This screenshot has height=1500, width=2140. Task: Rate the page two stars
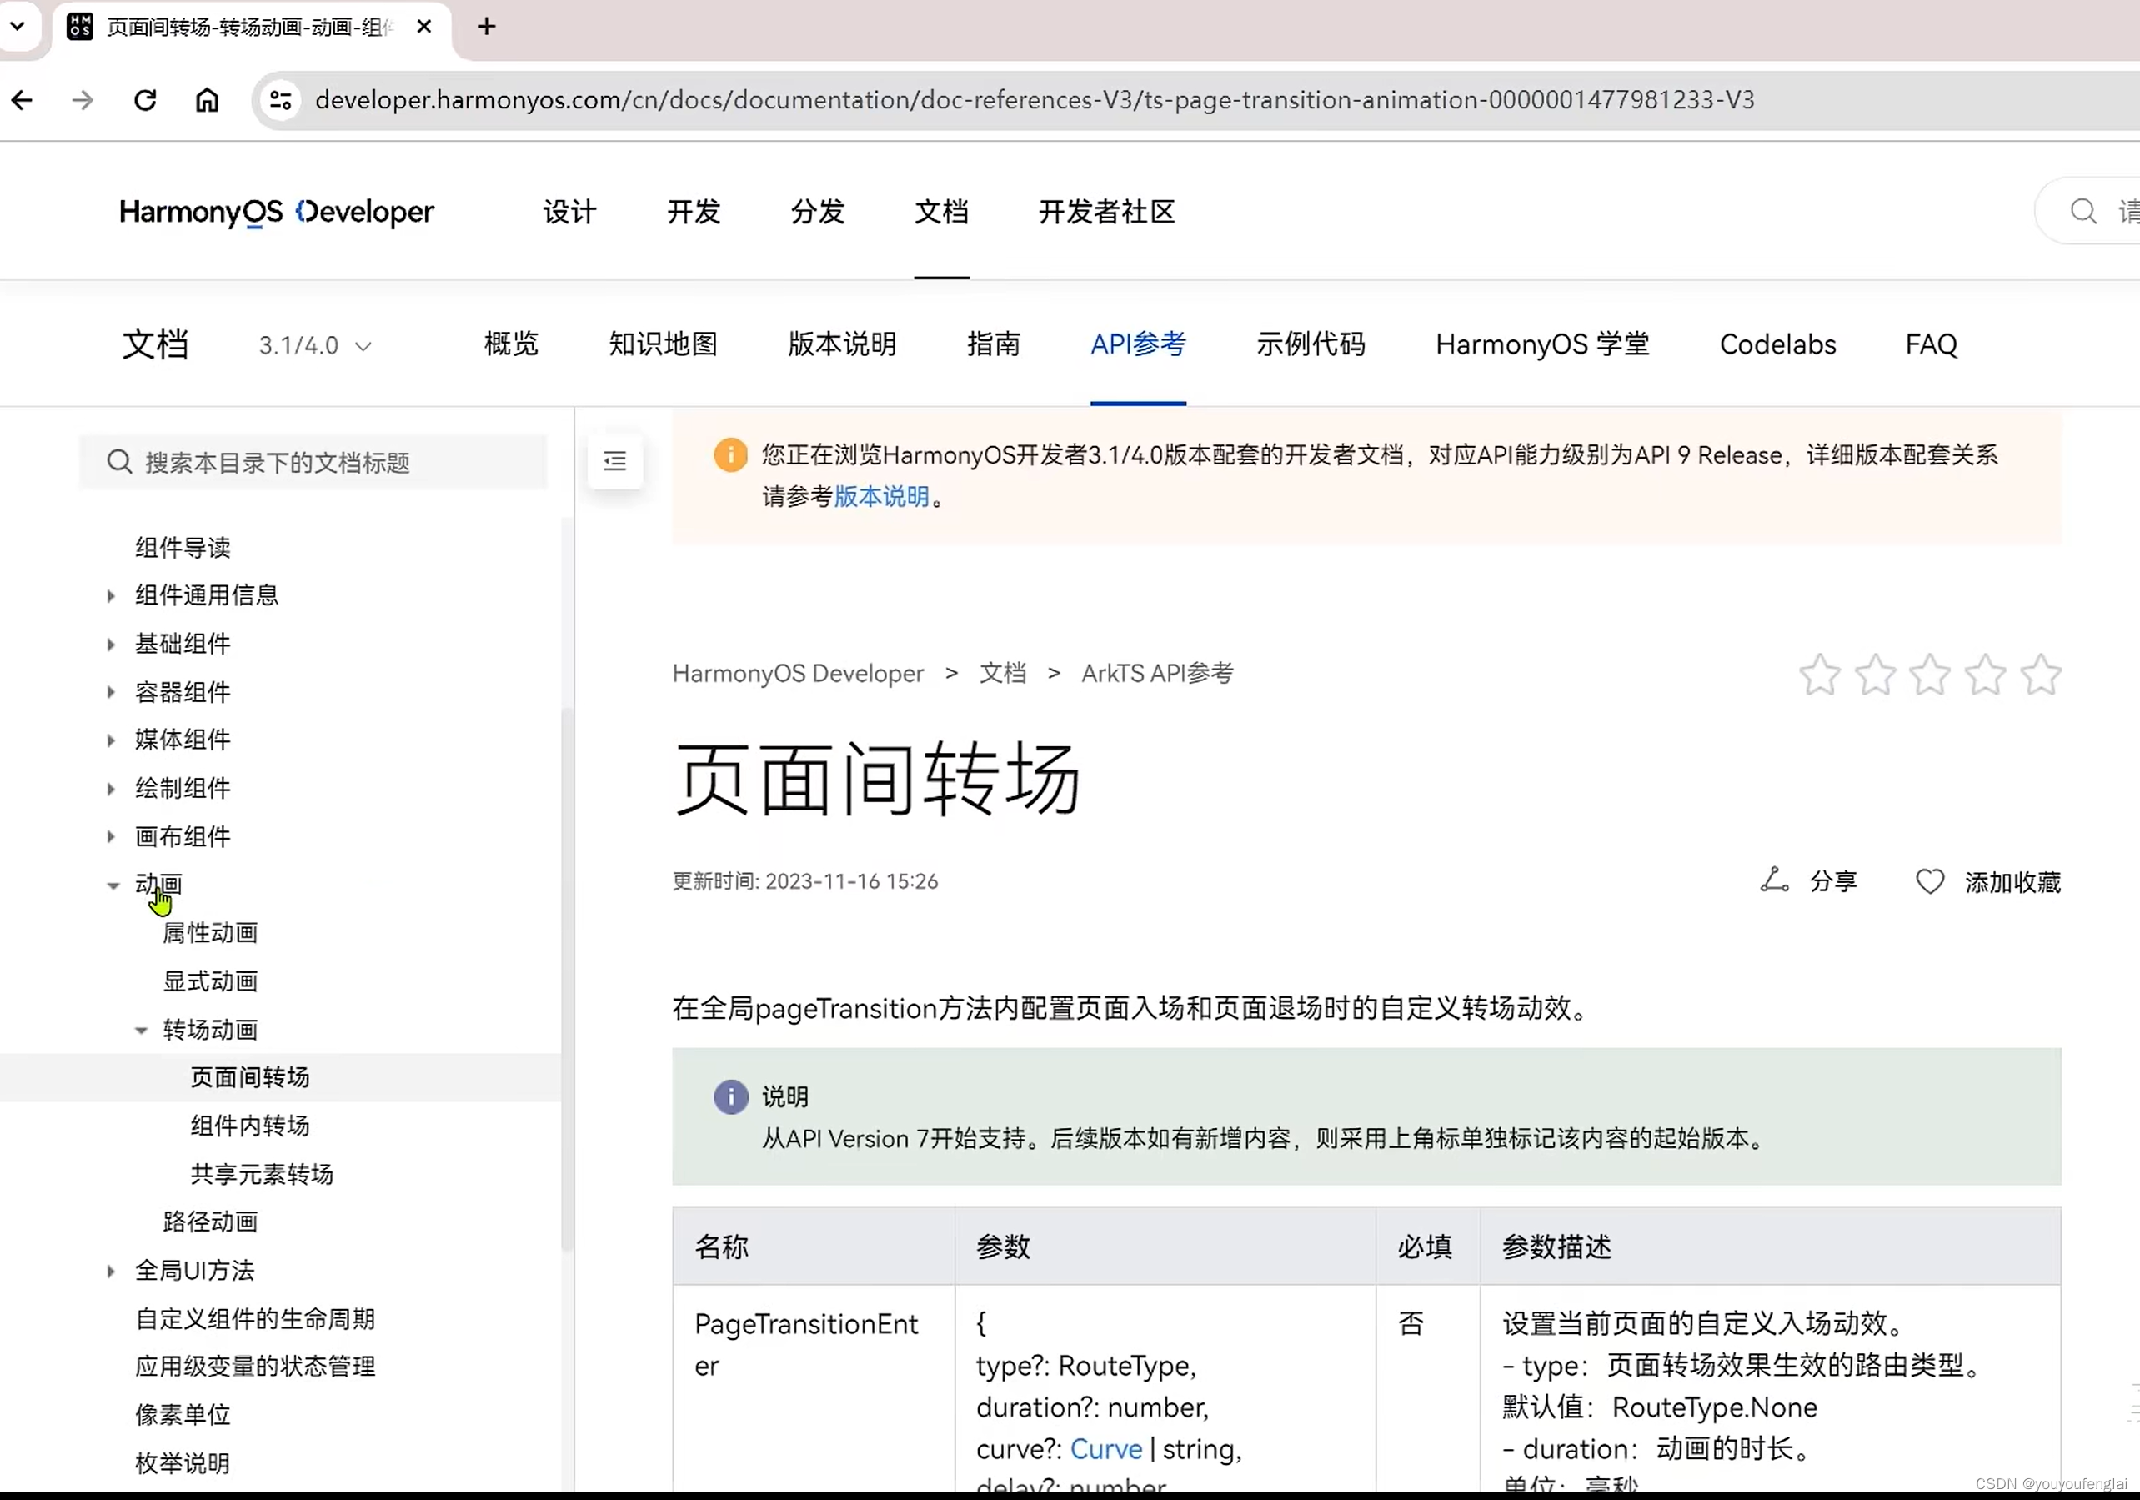1874,675
